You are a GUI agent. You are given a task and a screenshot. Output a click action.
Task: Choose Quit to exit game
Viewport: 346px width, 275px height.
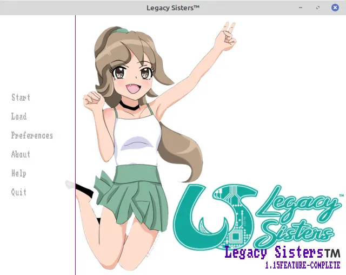19,192
